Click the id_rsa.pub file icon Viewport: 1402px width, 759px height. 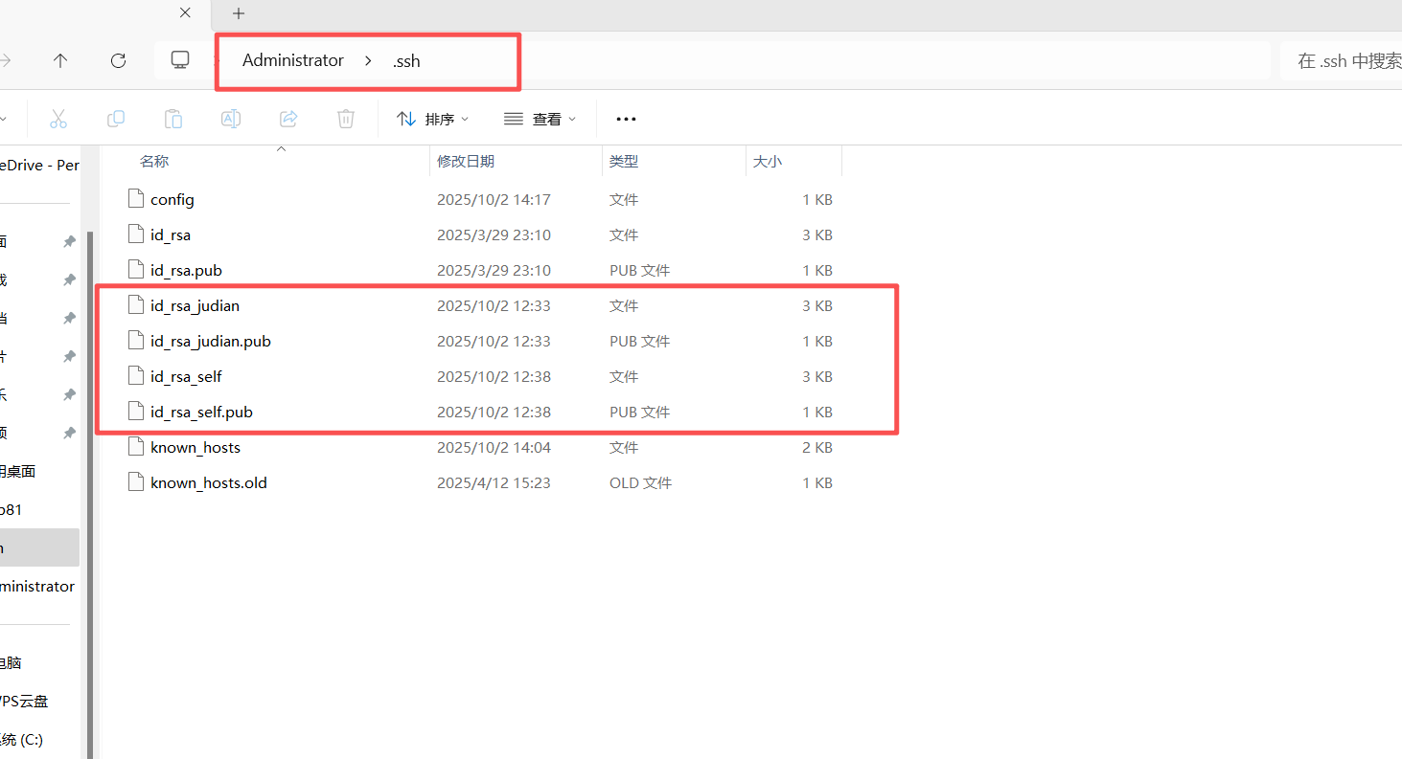(136, 270)
